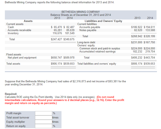Screen dimensions: 161x129
Task: Click the Total liabilities and owners' equity label
Action: point(97,64)
